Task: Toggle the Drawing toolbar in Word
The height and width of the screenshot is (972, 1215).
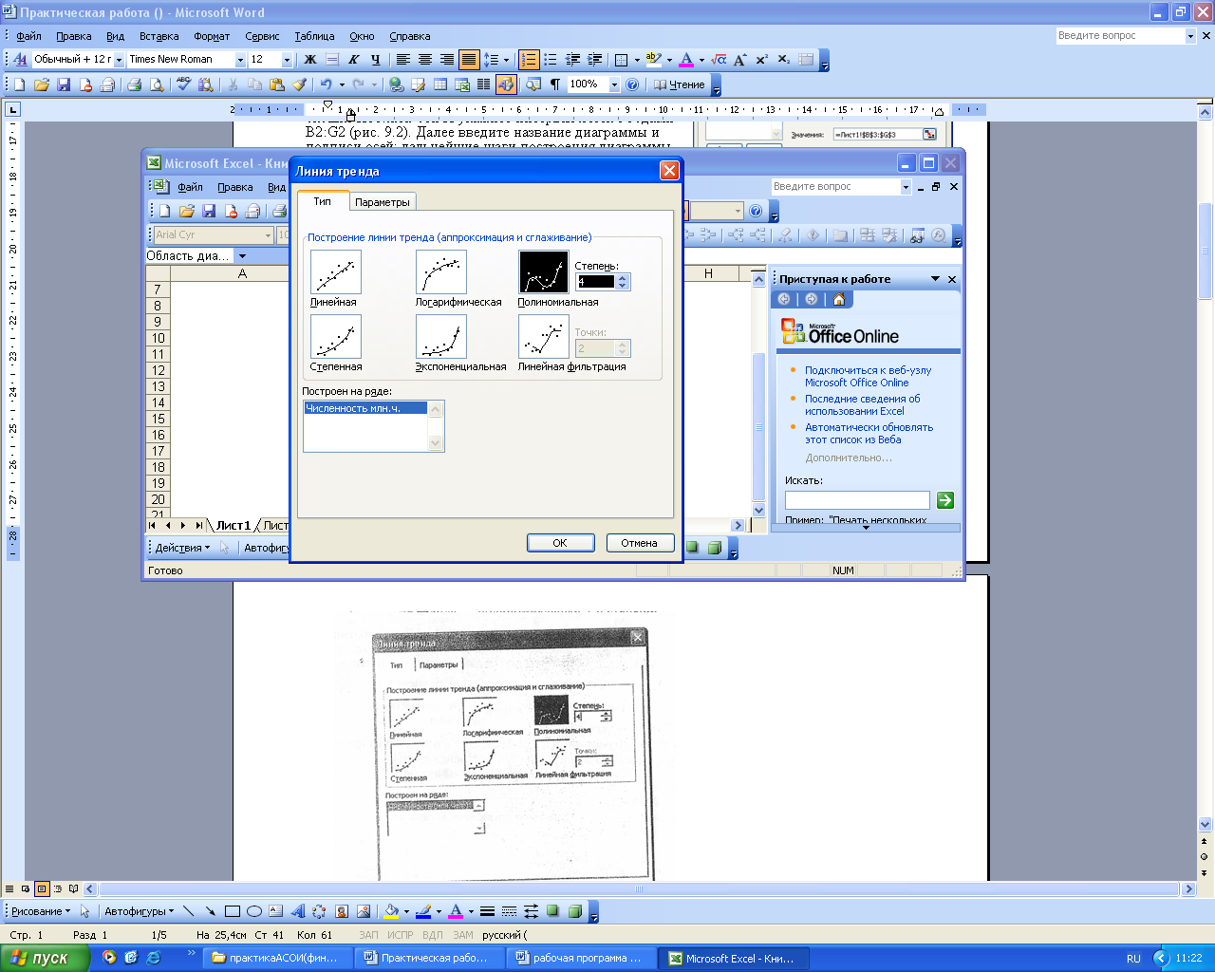Action: [506, 84]
